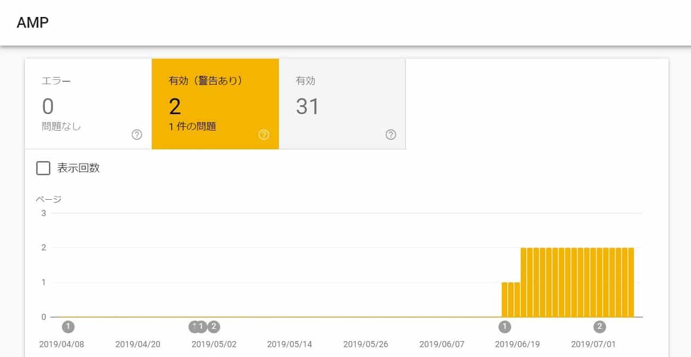Open annotation marker 2 above 2019/07/01
Screen dimensions: 691x357
(x=600, y=326)
